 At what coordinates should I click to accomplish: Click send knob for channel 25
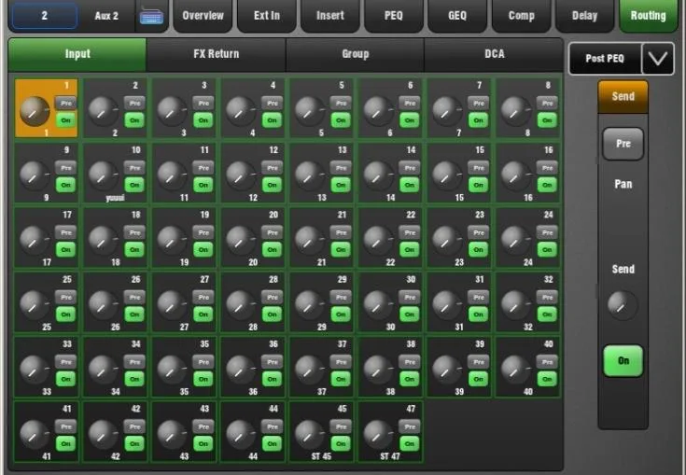[35, 306]
